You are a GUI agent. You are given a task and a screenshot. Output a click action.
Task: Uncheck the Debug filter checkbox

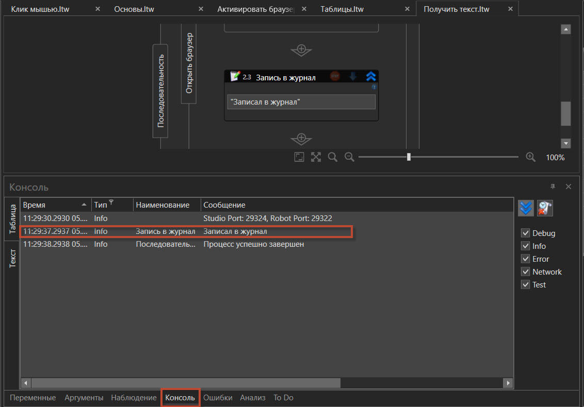tap(526, 233)
